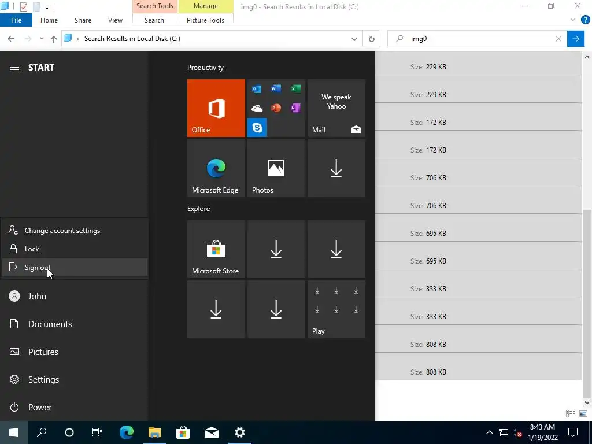The image size is (592, 444).
Task: Click the Windows Start button
Action: click(14, 432)
